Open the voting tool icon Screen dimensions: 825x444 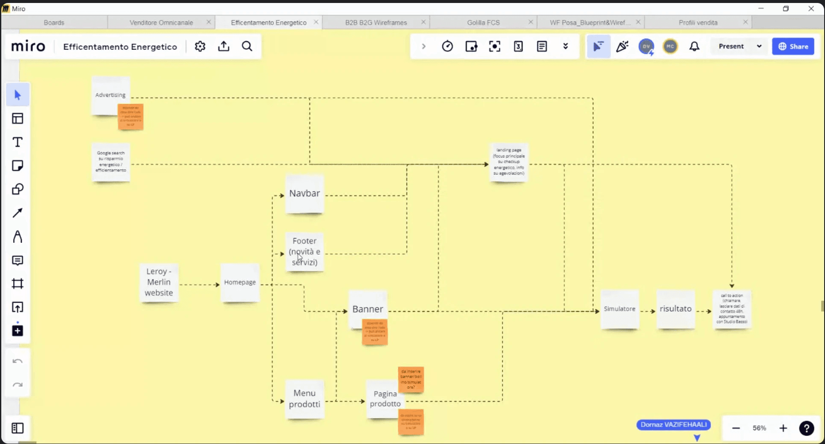click(471, 46)
